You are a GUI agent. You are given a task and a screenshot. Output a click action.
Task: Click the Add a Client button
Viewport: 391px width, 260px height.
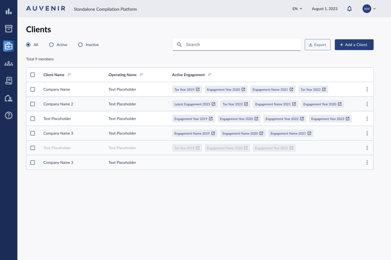tap(354, 45)
